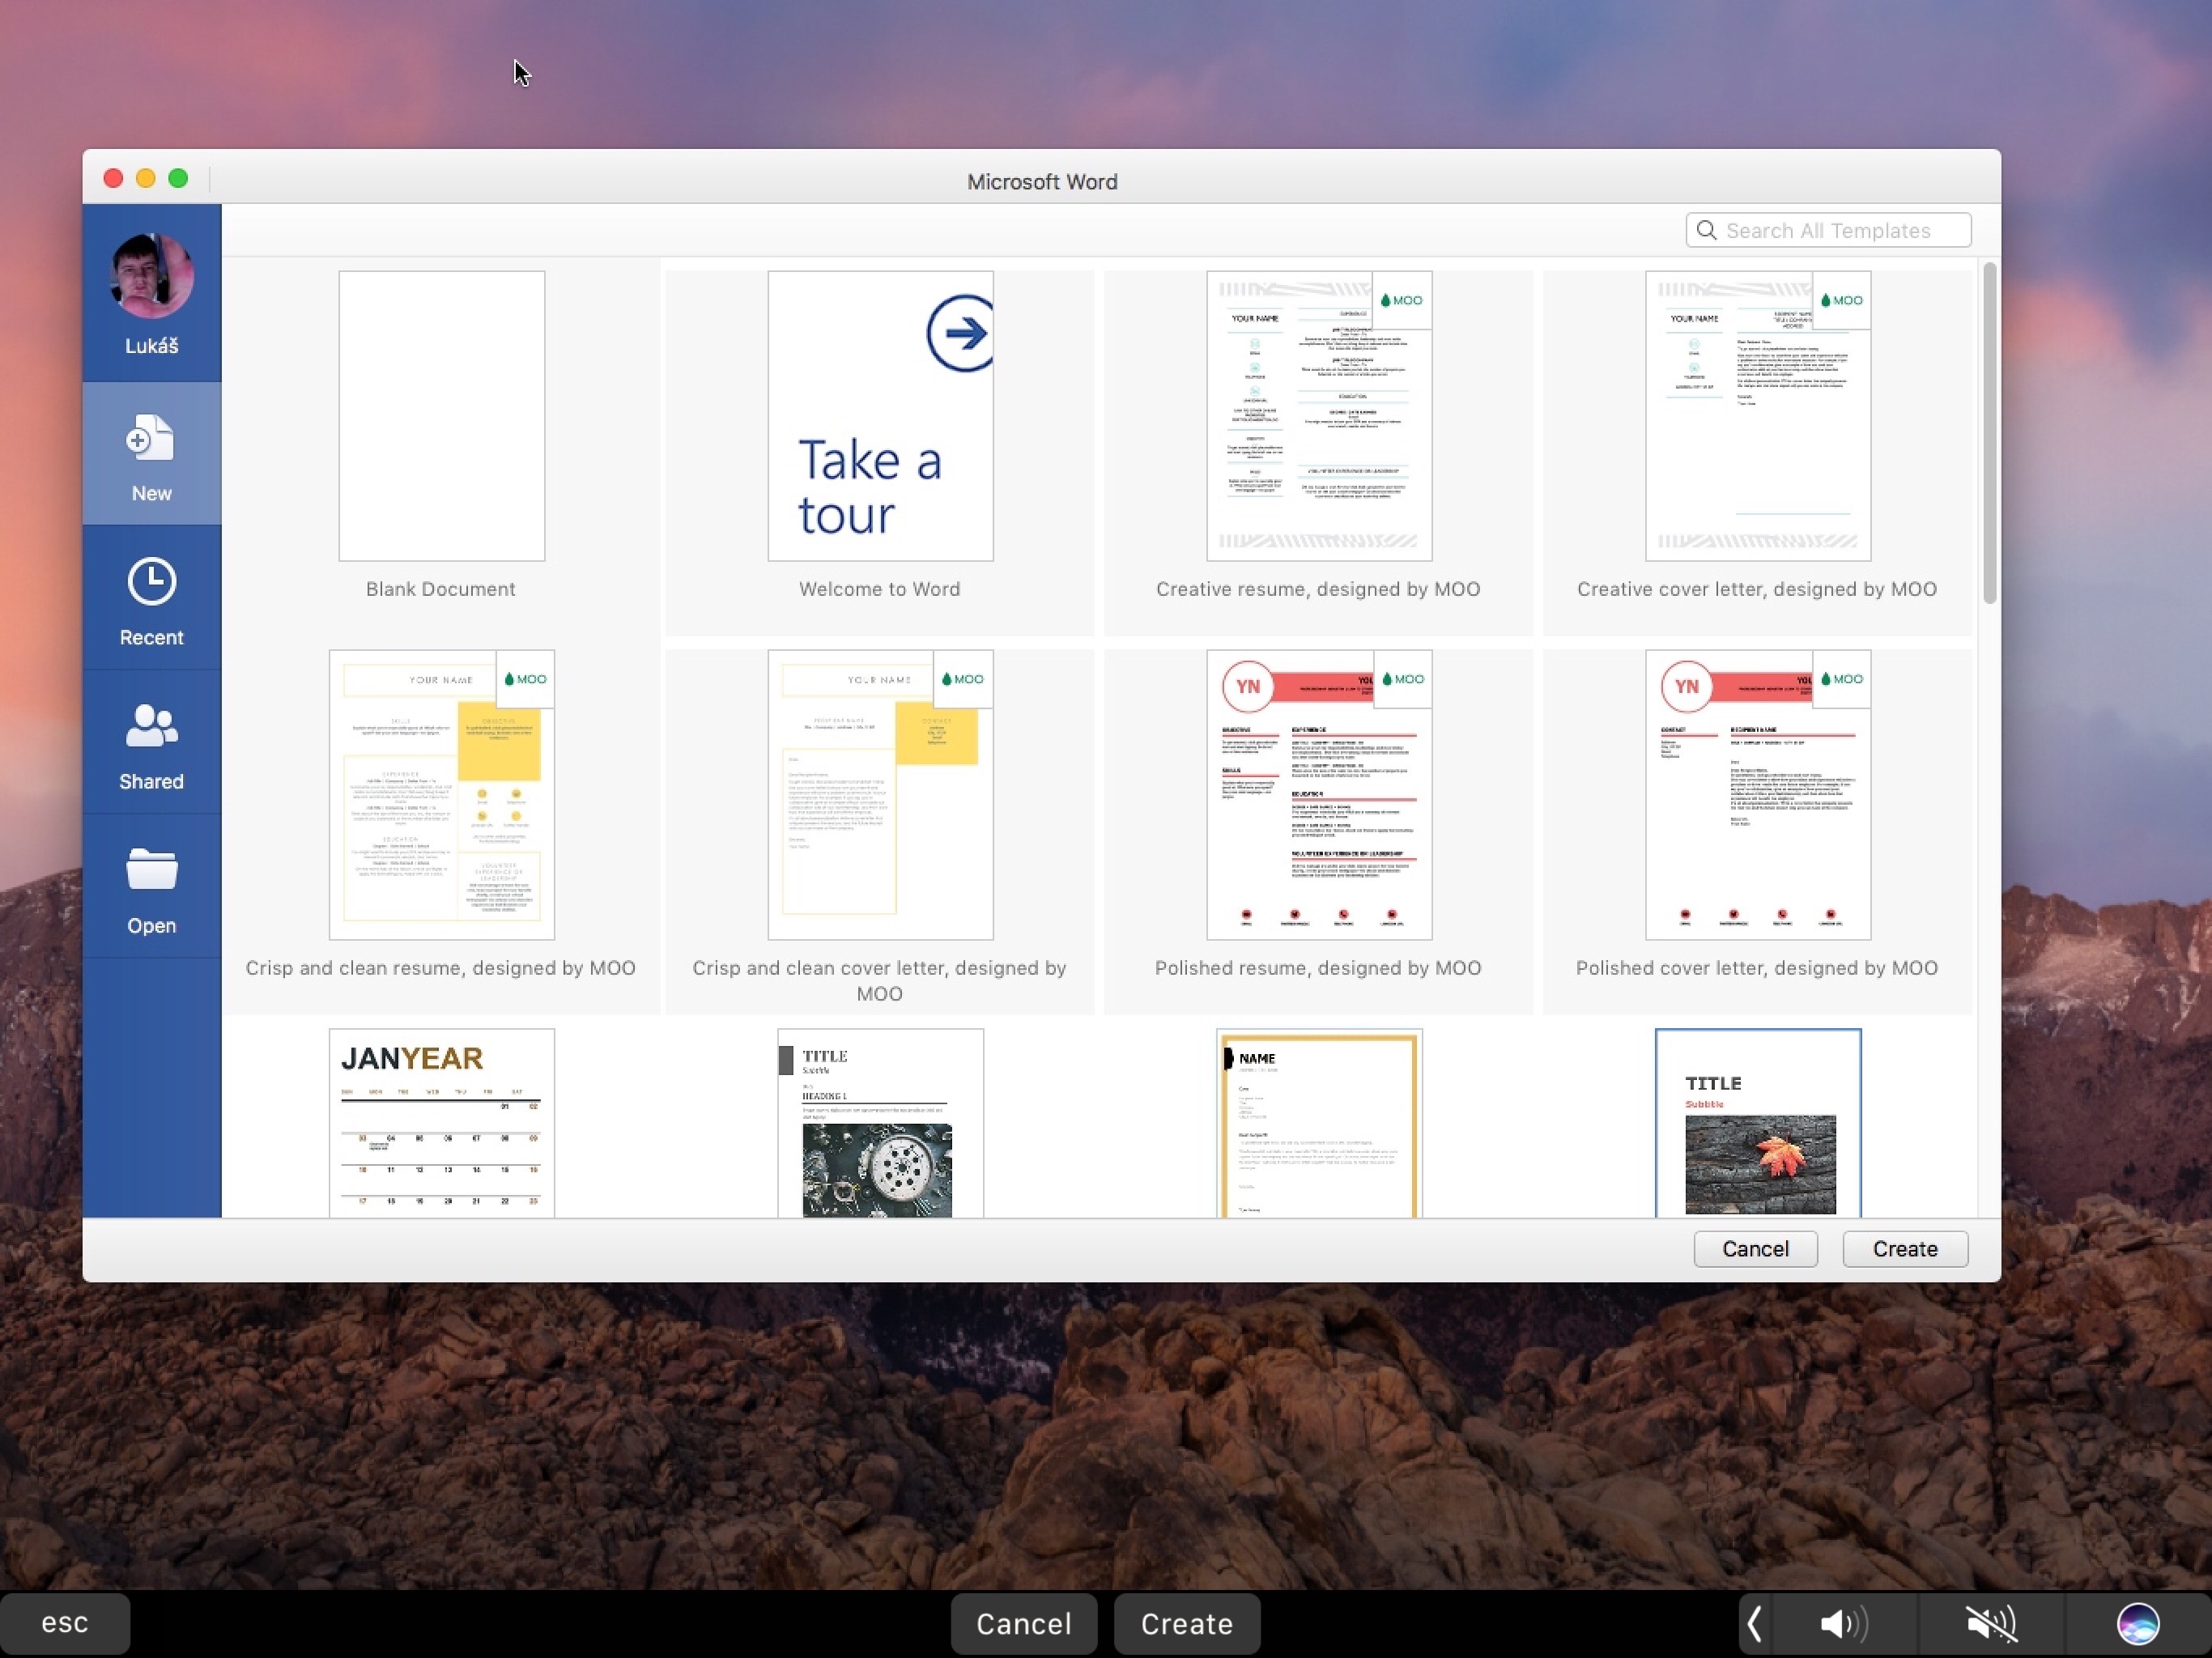Tap the volume icon in the Touch Bar
The height and width of the screenshot is (1658, 2212).
coord(1843,1623)
